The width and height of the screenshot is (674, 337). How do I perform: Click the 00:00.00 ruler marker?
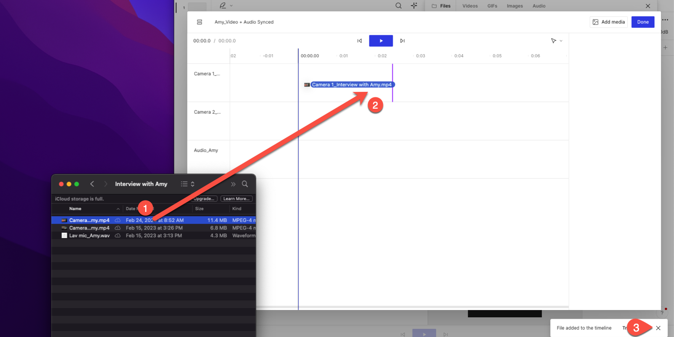(x=310, y=56)
